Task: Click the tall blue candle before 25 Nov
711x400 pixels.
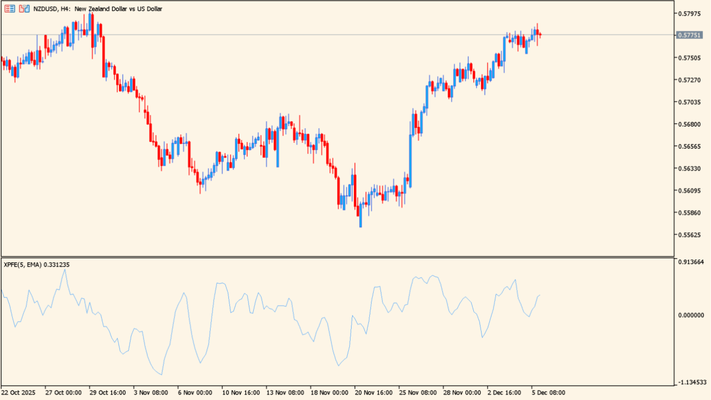Action: pos(410,161)
